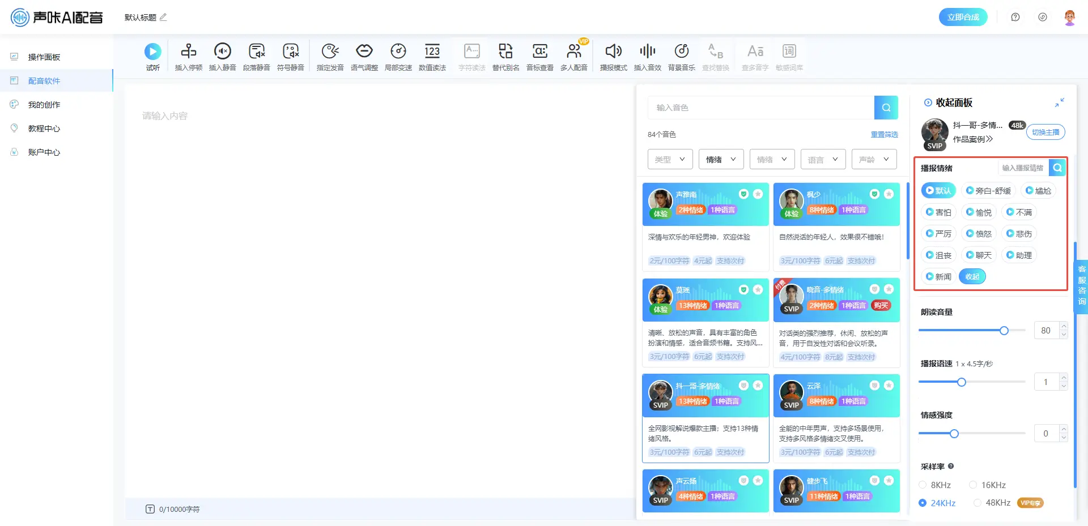Image resolution: width=1088 pixels, height=526 pixels.
Task: Open 教程中心 from the sidebar menu
Action: [x=44, y=129]
